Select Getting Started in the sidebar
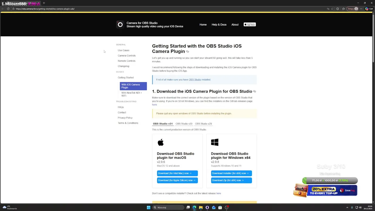This screenshot has height=211, width=375. tap(126, 78)
